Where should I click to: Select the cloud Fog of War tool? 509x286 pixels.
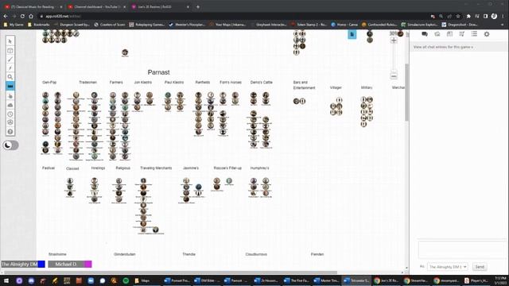tap(10, 105)
